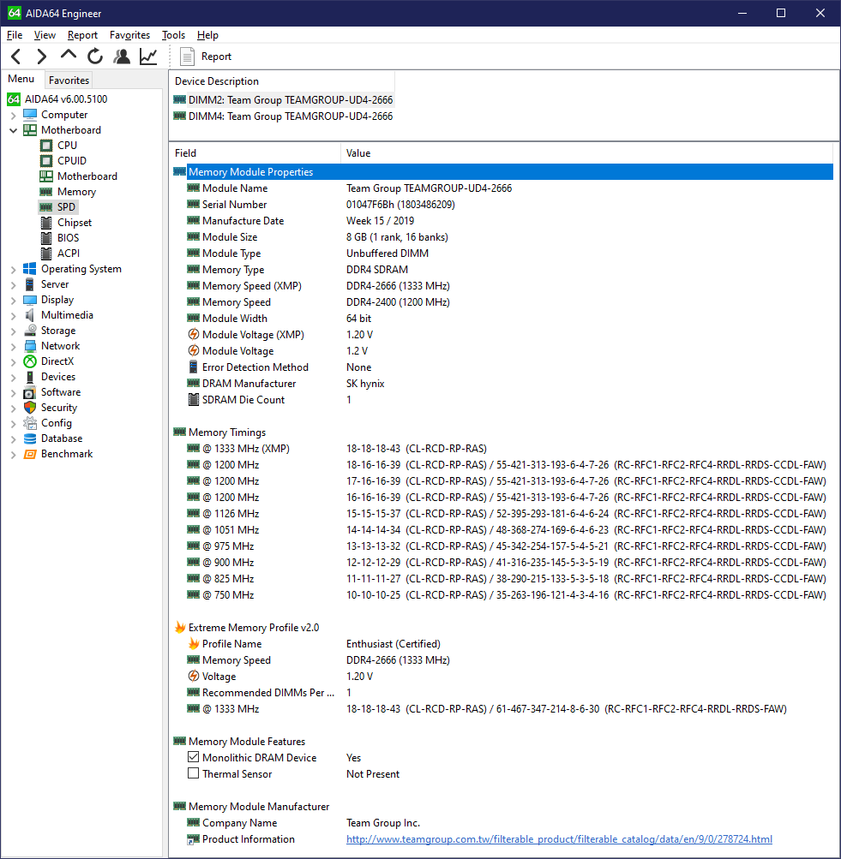Click the DirectX Xbox icon
The width and height of the screenshot is (841, 859).
click(x=30, y=361)
